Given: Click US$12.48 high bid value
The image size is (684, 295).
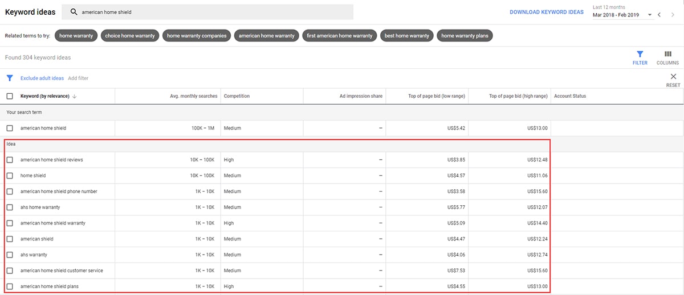Looking at the screenshot, I should click(x=538, y=160).
